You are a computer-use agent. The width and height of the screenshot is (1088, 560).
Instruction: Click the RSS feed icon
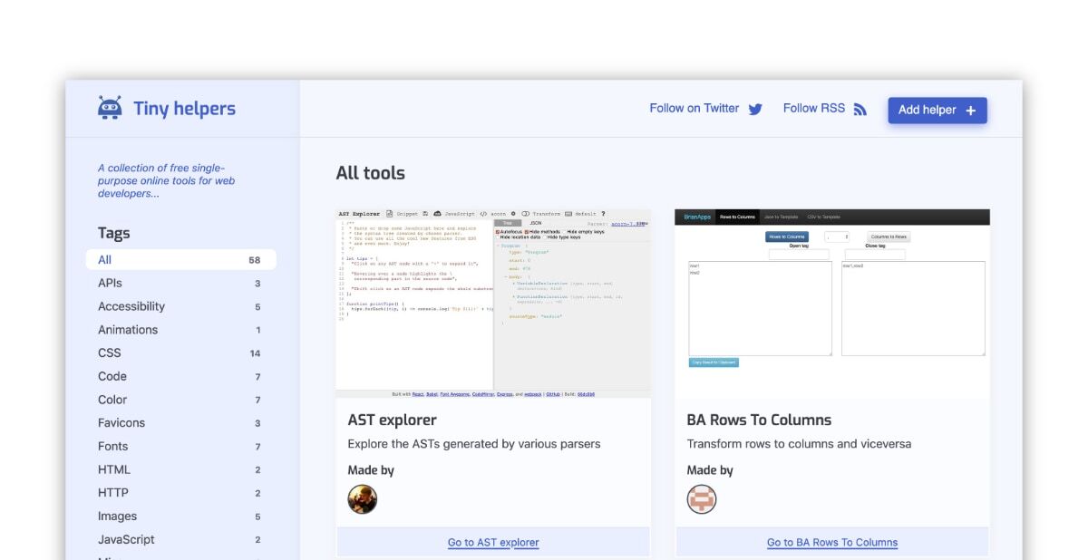coord(860,109)
